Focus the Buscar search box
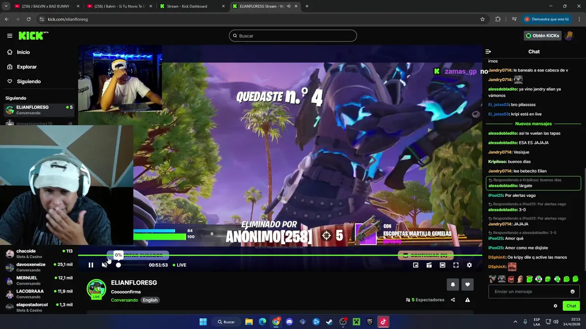 click(x=293, y=36)
